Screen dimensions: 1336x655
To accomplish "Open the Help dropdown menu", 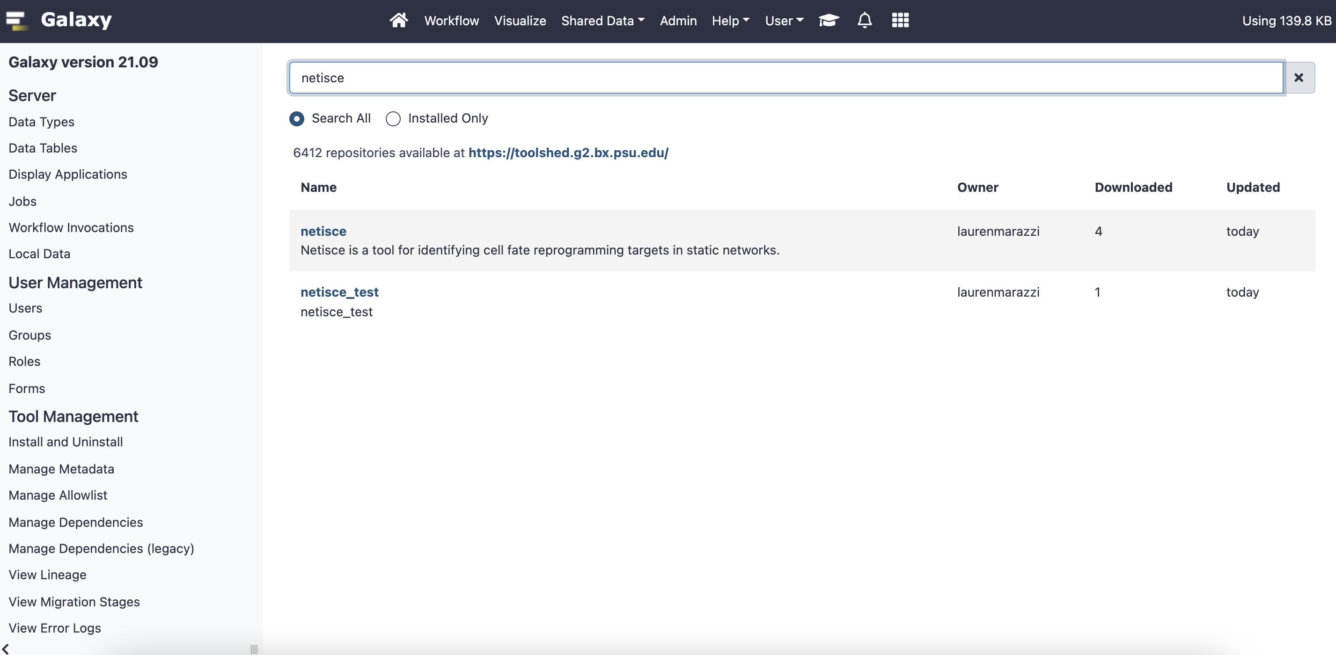I will tap(730, 21).
